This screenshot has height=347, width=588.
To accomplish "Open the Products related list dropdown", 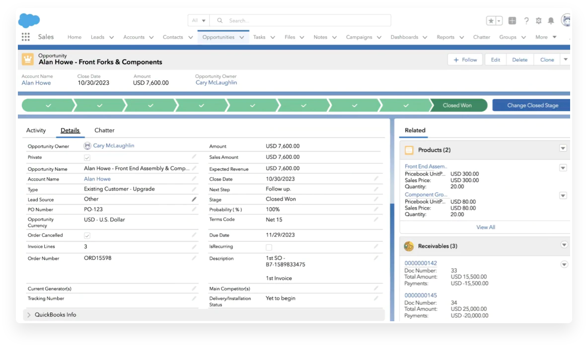I will pos(563,148).
